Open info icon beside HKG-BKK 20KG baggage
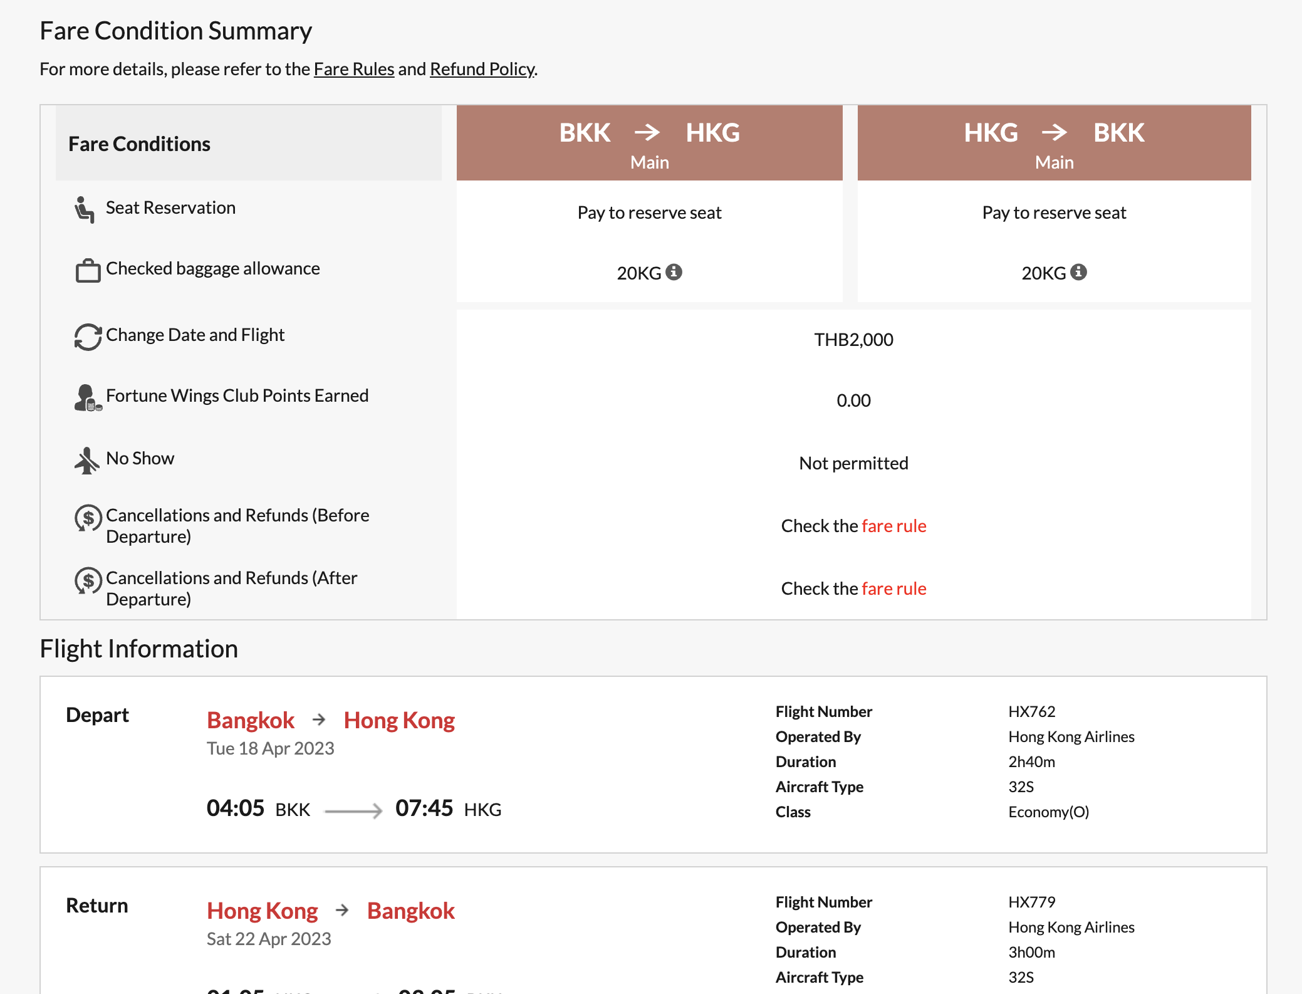1302x994 pixels. tap(1078, 272)
